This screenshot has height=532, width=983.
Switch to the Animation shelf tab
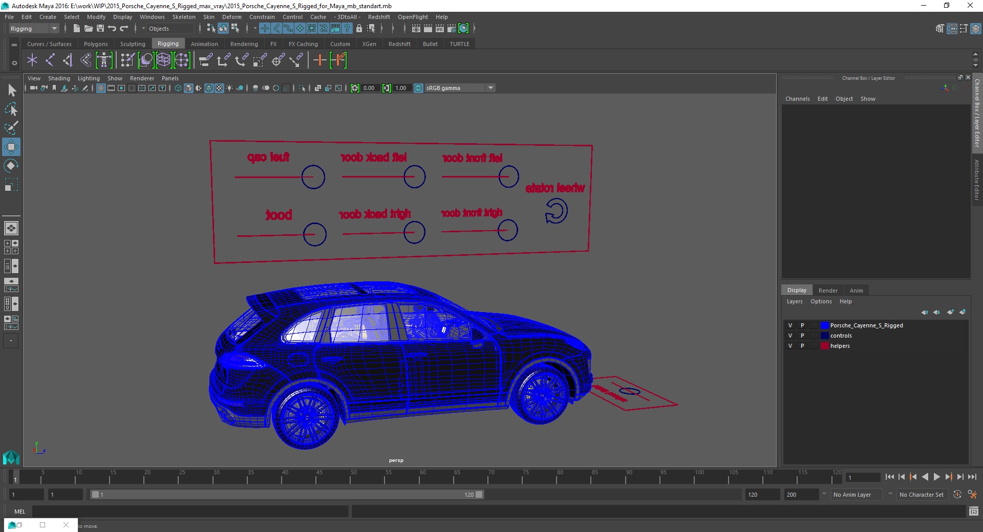pos(204,44)
